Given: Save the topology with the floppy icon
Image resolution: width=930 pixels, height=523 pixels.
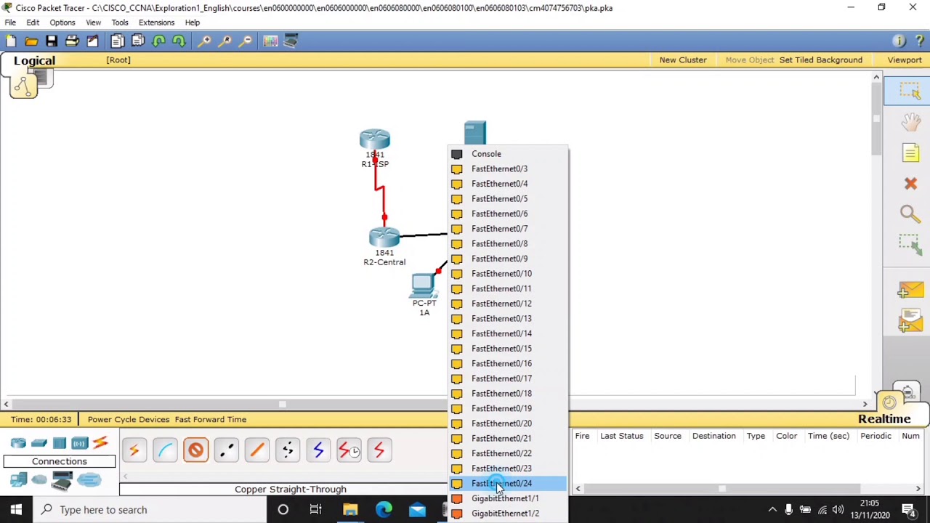Looking at the screenshot, I should point(52,41).
